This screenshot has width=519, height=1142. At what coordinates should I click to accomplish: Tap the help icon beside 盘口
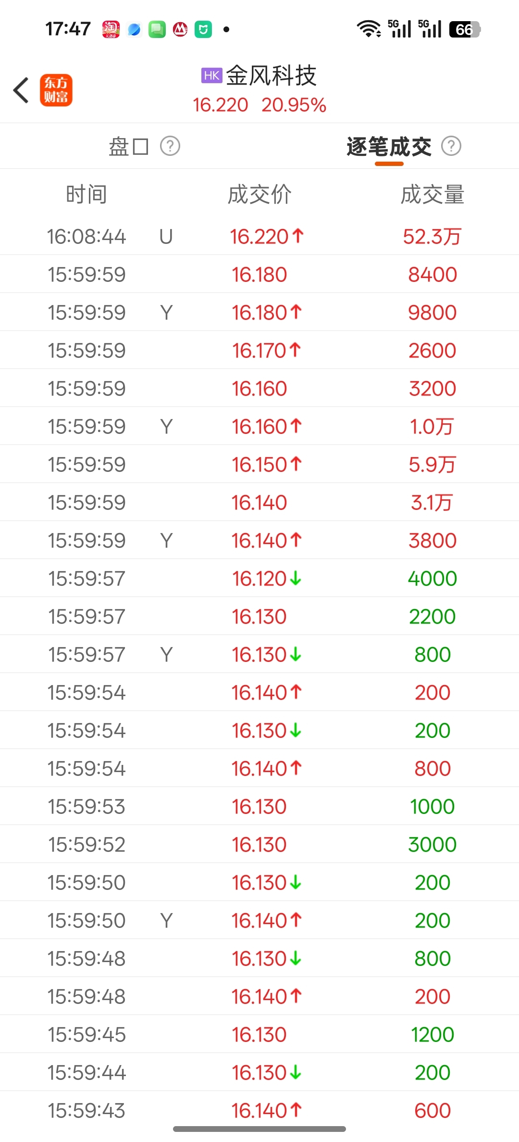[170, 146]
